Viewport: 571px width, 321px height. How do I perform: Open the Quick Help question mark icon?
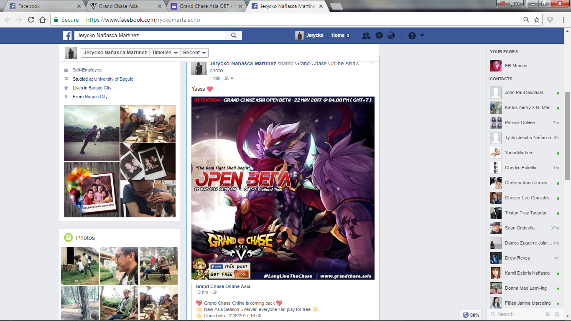point(412,36)
